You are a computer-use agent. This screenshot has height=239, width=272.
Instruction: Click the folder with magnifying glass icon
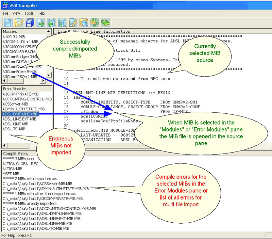84,23
